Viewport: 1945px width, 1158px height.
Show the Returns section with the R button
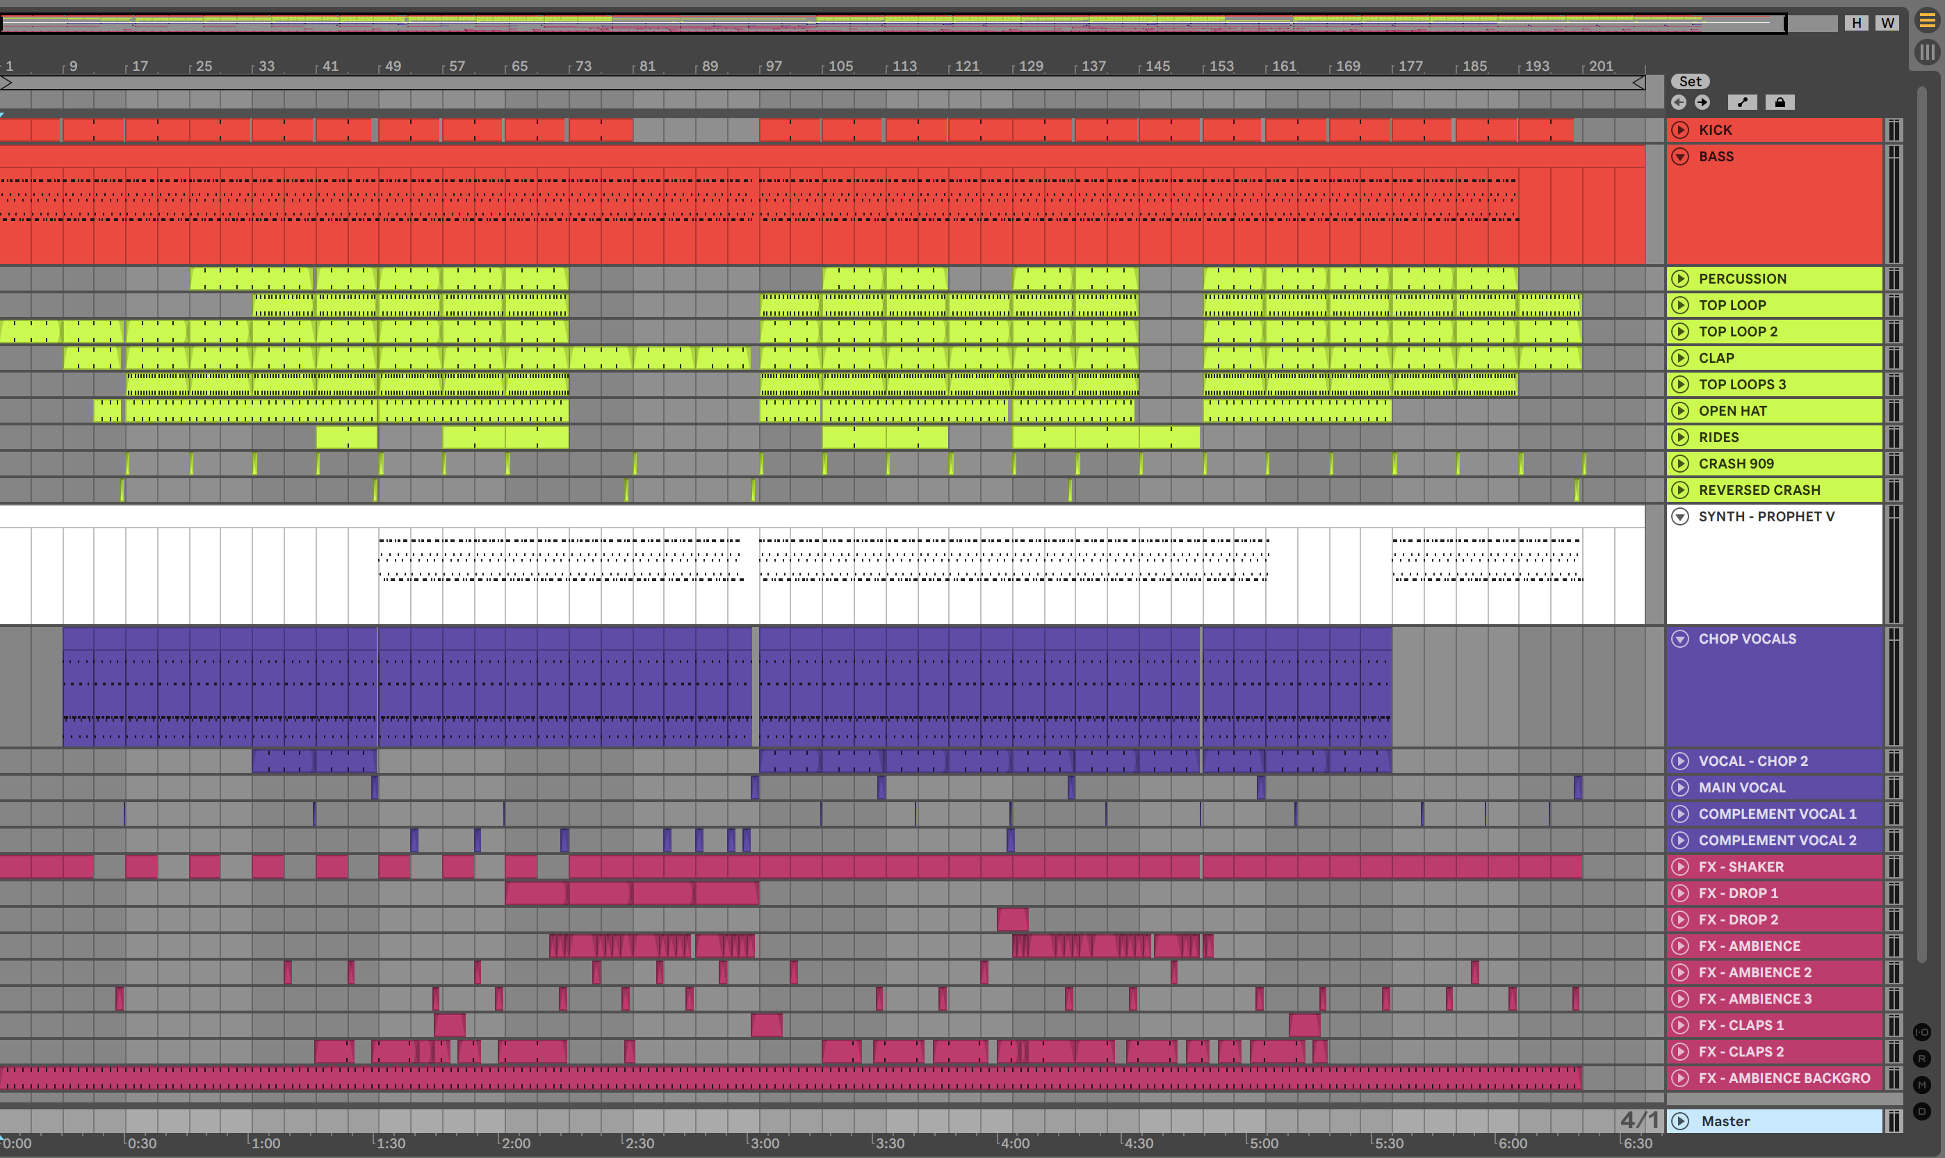pos(1921,1059)
